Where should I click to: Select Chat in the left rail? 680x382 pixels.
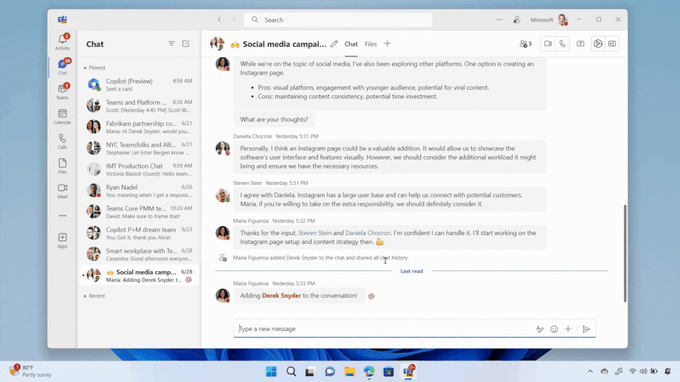tap(63, 66)
